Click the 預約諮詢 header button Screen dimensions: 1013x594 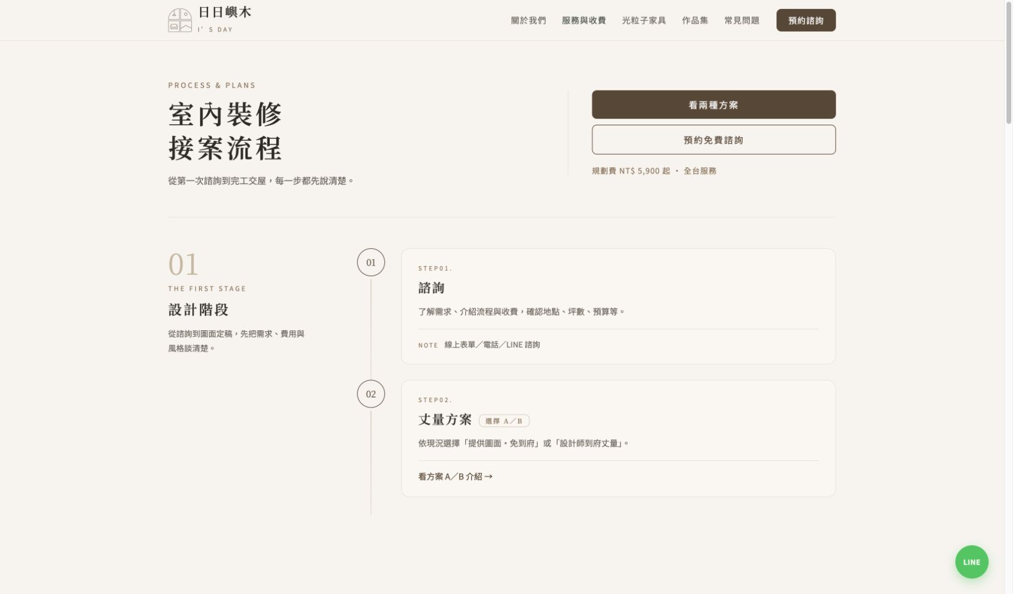click(x=806, y=20)
